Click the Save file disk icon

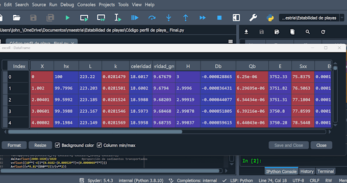33,18
